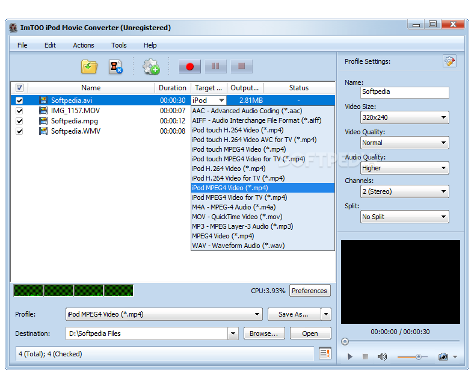Click the ImTOO application title icon
This screenshot has width=474, height=375.
pos(13,28)
